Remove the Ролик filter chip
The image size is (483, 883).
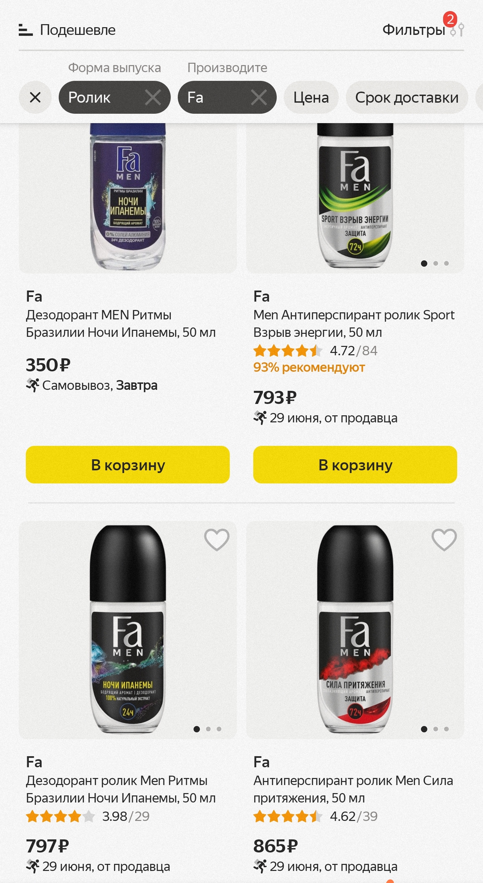[153, 97]
